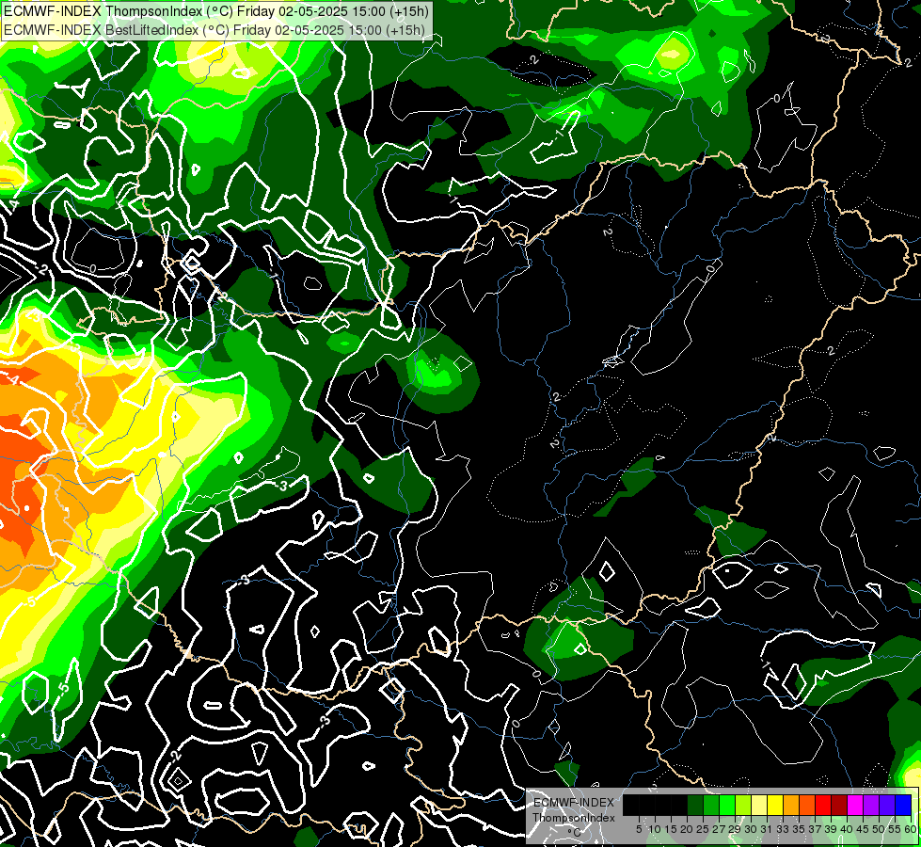Click the legend scale value 5
921x847 pixels.
coord(639,829)
